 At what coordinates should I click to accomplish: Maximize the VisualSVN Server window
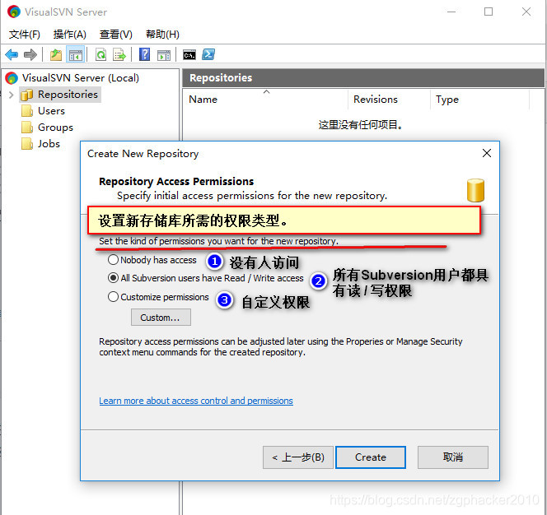click(489, 12)
